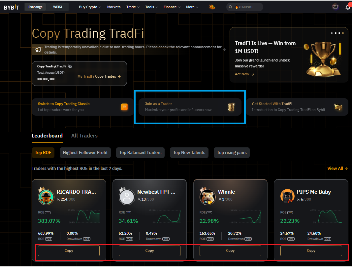Expand the Trade dropdown

point(133,7)
